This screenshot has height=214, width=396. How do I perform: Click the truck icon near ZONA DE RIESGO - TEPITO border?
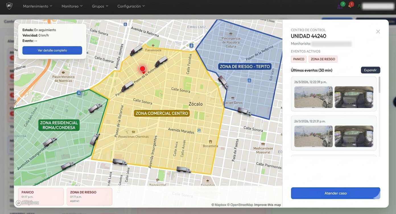point(223,82)
